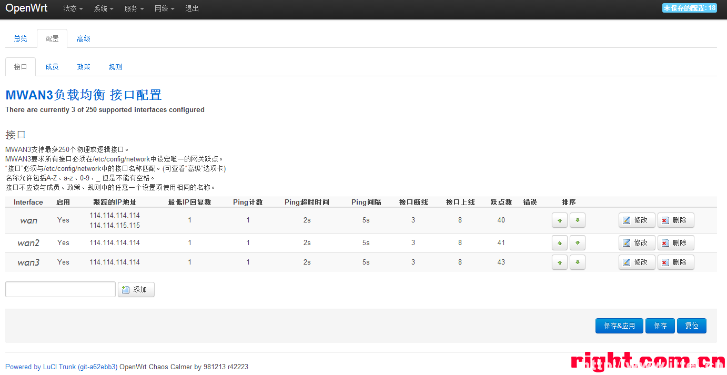Click the wan interface name cell
Viewport: 727px width, 375px height.
28,220
